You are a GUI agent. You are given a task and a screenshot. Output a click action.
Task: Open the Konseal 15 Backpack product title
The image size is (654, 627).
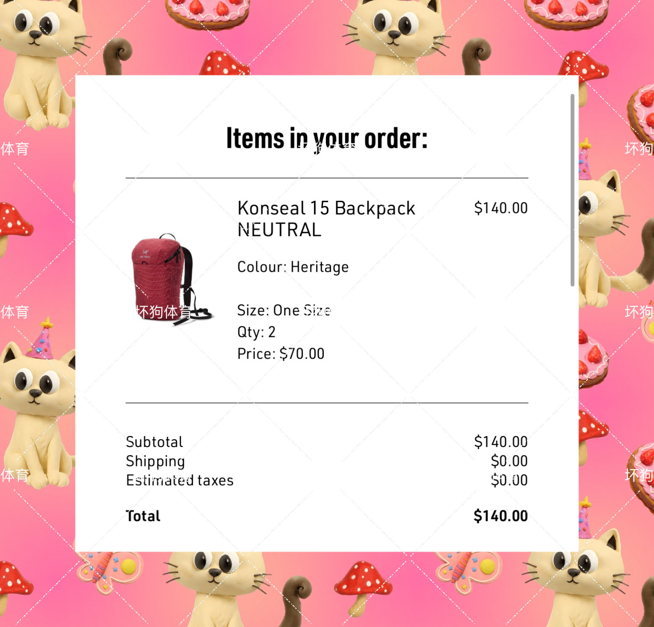coord(326,209)
